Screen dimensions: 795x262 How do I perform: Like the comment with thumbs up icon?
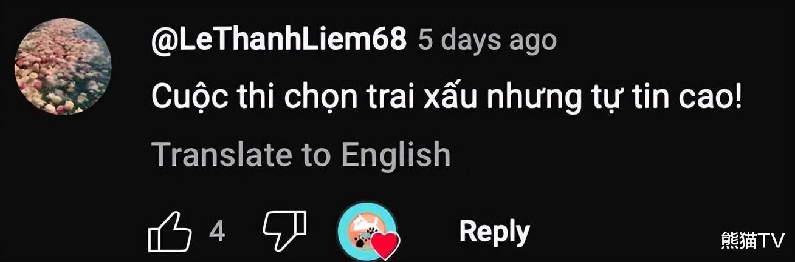[x=170, y=232]
